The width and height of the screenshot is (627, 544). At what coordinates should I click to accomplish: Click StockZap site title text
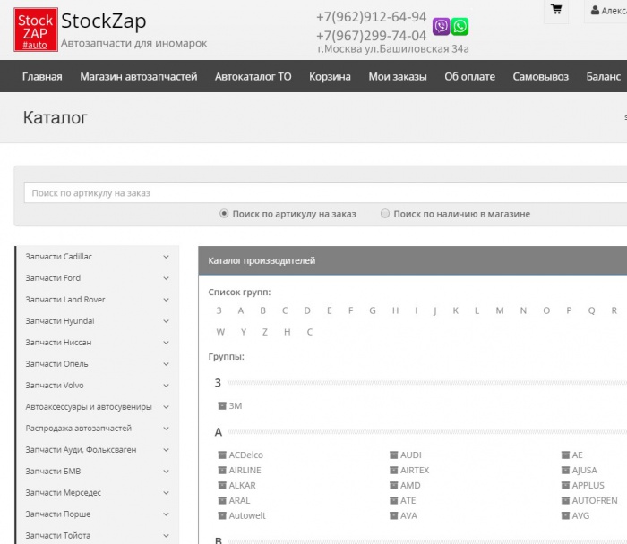point(104,21)
